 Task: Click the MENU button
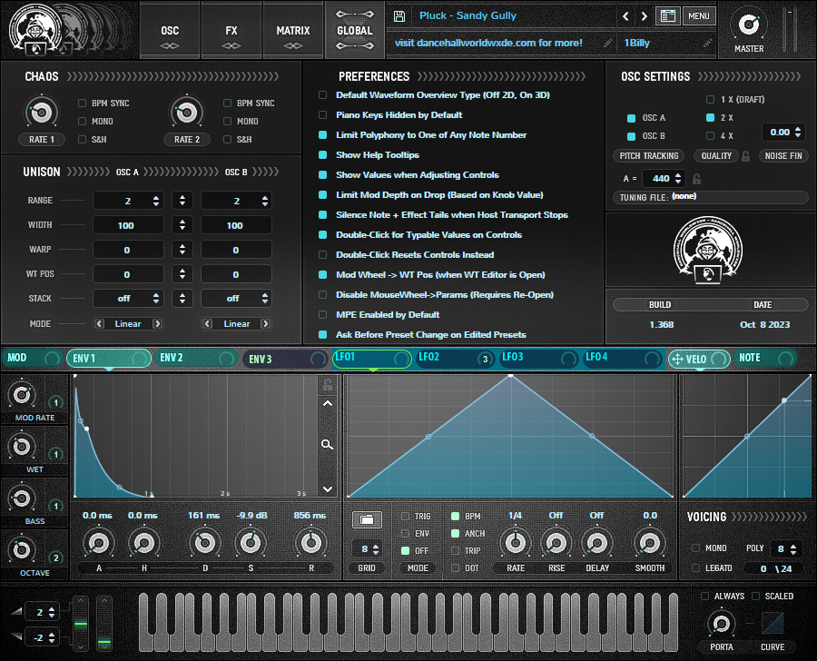[x=698, y=16]
